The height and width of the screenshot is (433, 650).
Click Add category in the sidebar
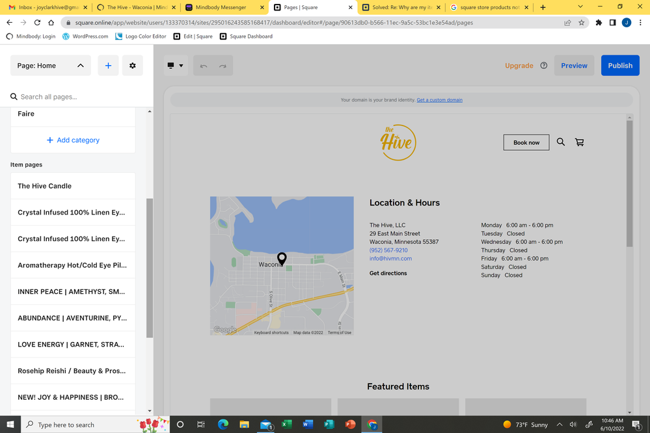tap(73, 140)
